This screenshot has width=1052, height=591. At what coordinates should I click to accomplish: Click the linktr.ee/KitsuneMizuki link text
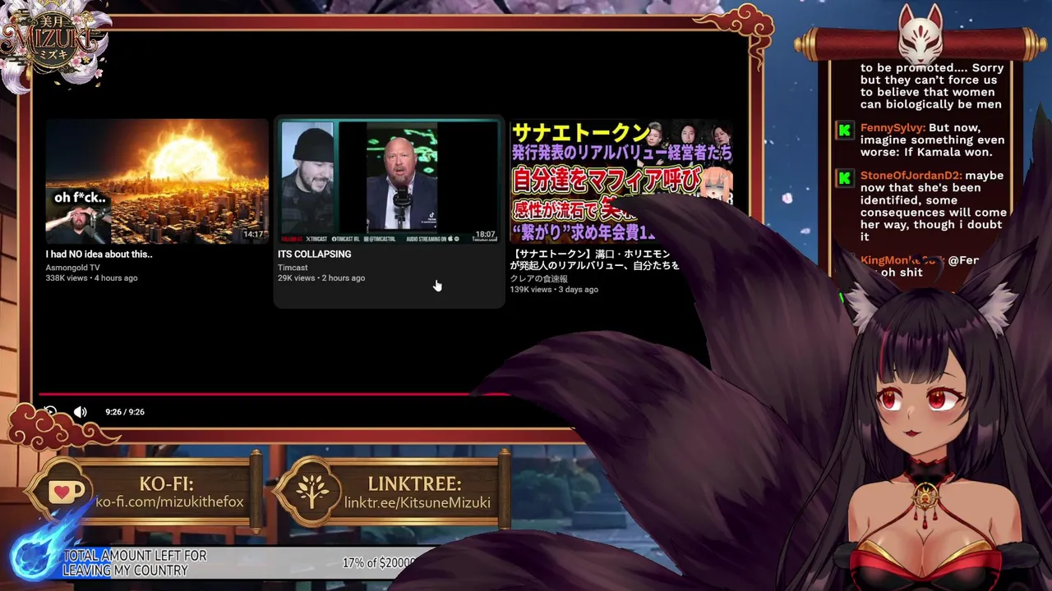pyautogui.click(x=417, y=502)
